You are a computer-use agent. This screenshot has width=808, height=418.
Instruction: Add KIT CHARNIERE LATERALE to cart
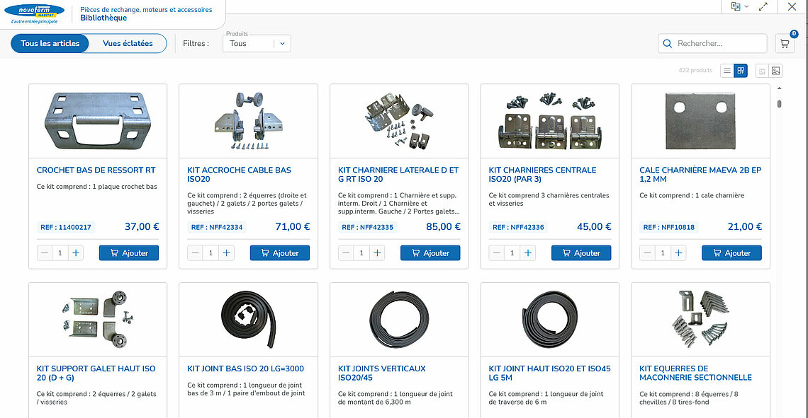tap(430, 252)
